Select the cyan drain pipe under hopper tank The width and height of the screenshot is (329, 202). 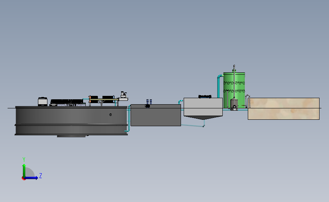click(193, 125)
